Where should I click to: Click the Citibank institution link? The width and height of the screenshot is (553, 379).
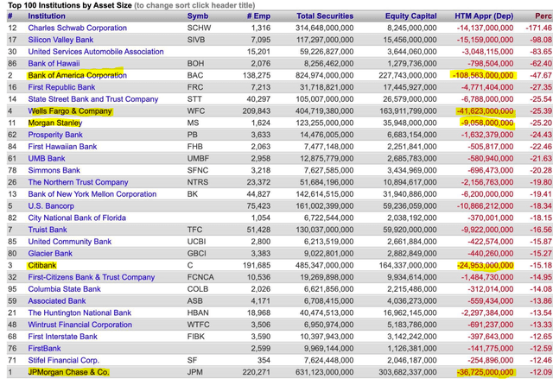click(x=42, y=266)
